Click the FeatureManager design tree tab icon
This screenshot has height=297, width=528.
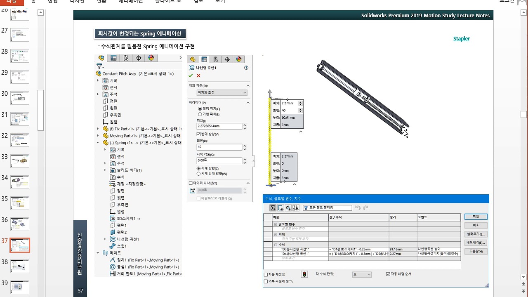[101, 58]
